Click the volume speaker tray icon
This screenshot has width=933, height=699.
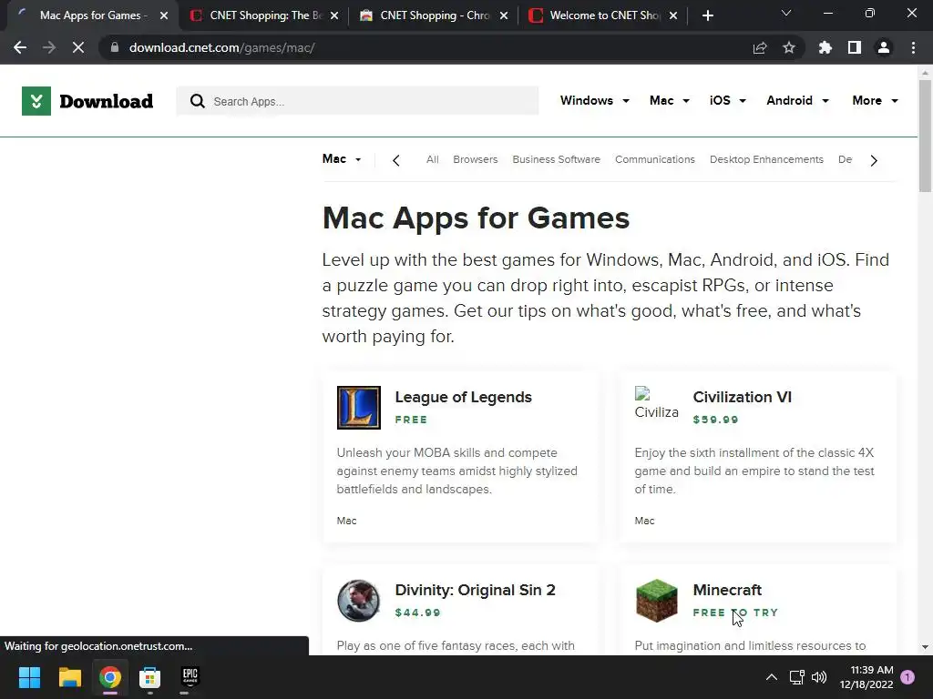pos(819,677)
